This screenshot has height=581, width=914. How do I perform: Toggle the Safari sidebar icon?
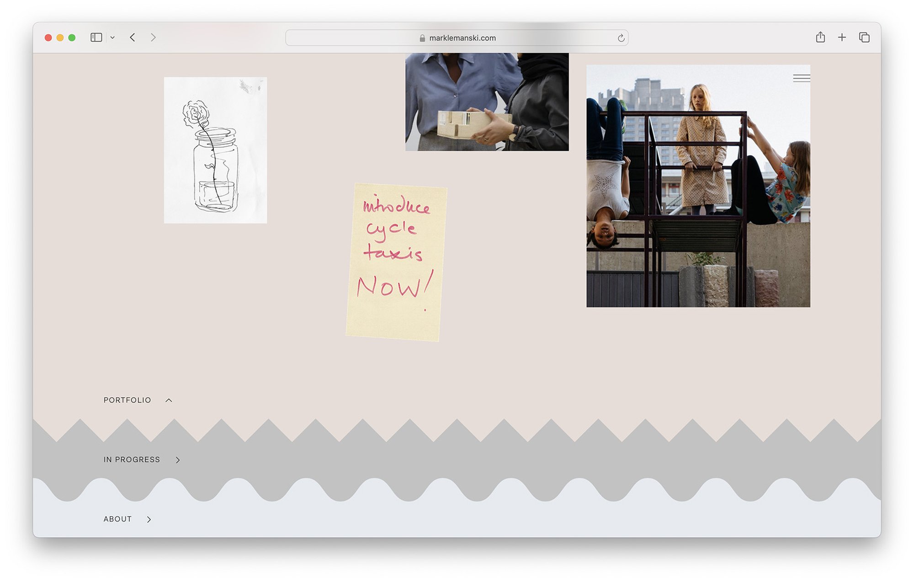[96, 37]
